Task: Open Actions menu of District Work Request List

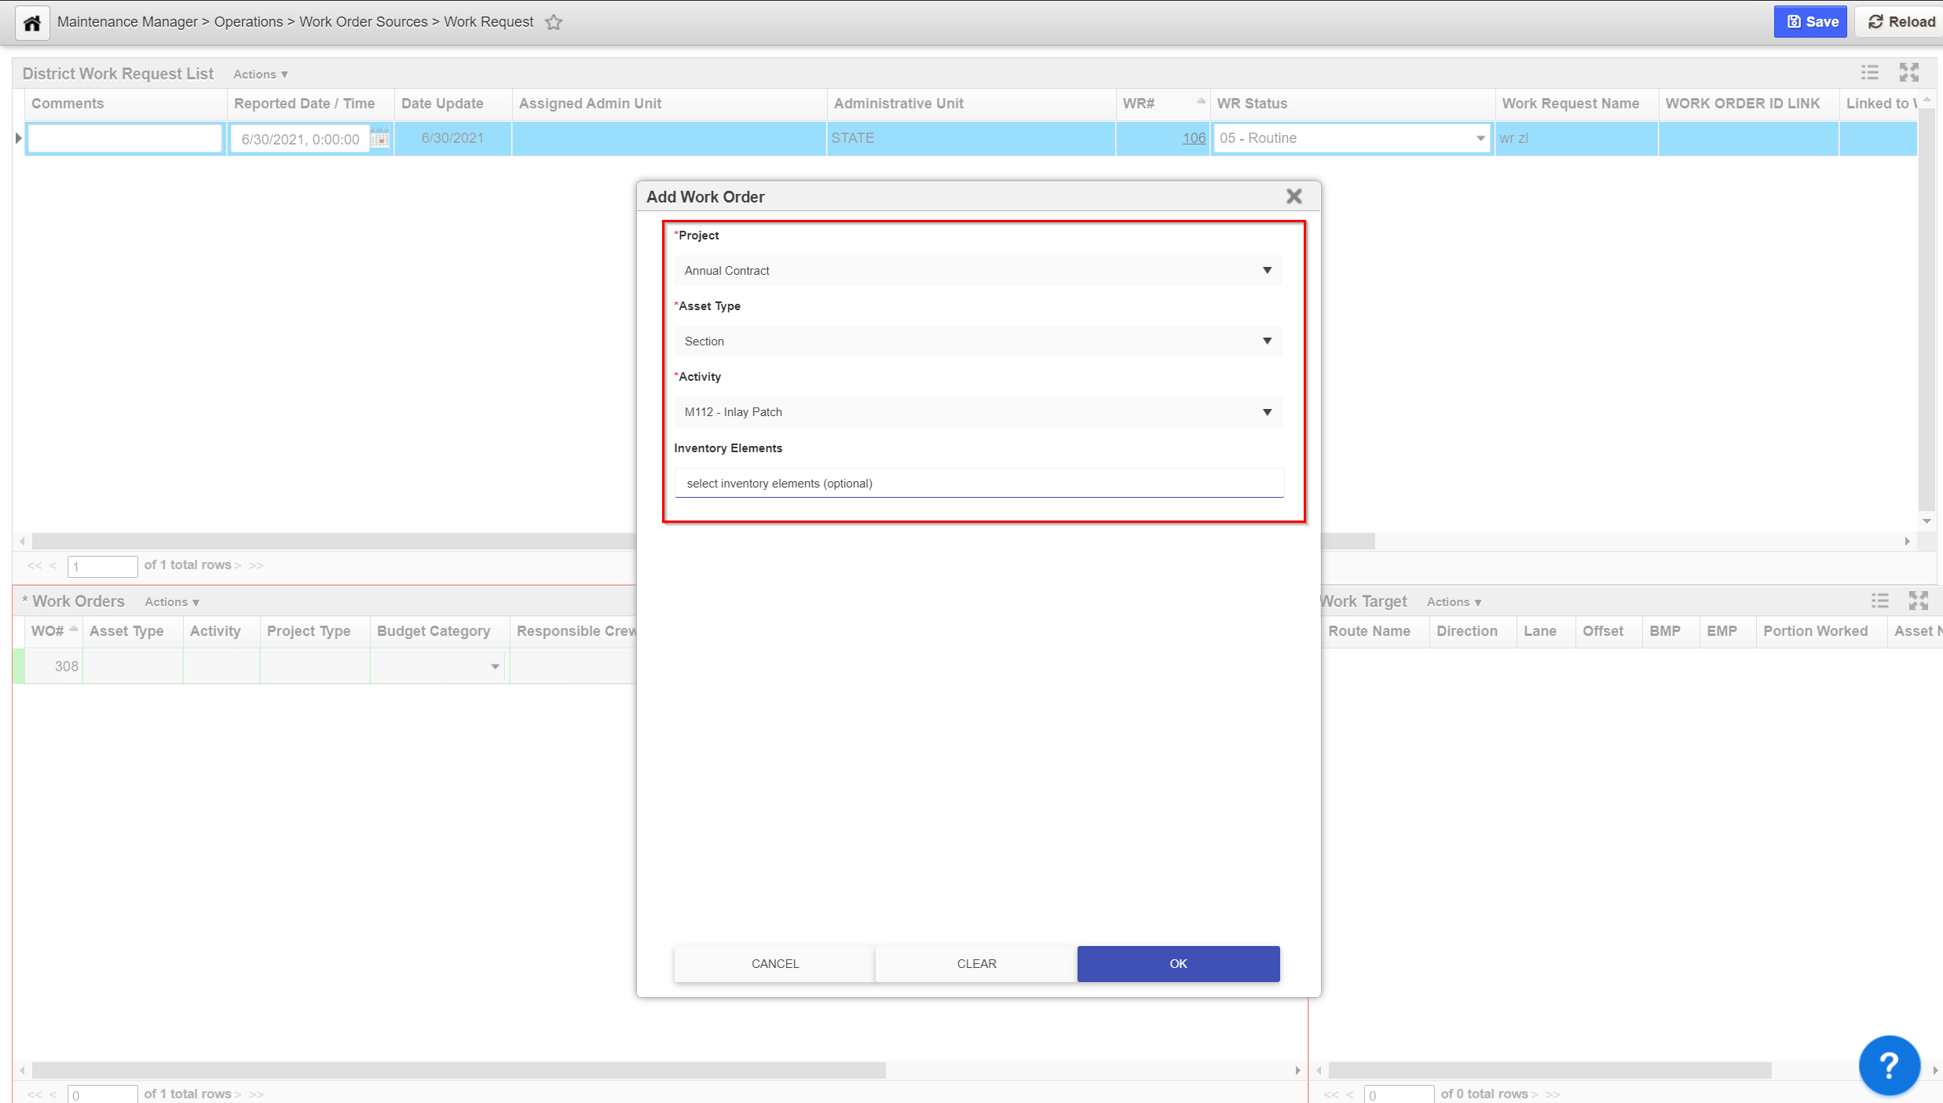Action: pyautogui.click(x=260, y=74)
